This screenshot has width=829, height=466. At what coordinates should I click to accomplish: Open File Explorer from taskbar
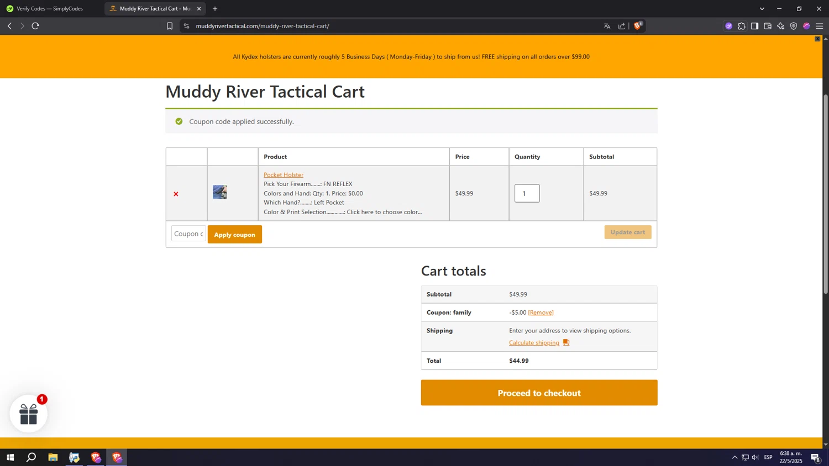point(53,457)
